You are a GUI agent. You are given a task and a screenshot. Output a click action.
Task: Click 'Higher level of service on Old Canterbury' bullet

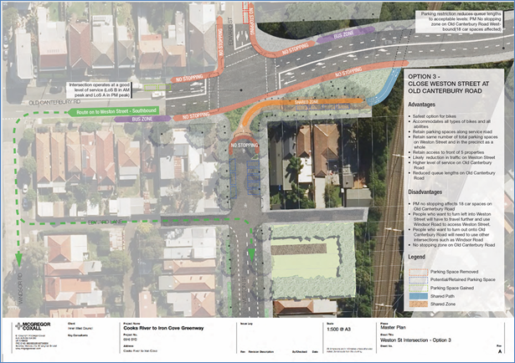[x=450, y=165]
